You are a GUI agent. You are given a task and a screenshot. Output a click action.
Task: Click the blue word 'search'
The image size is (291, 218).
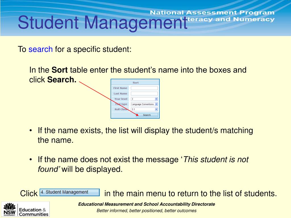click(x=40, y=49)
